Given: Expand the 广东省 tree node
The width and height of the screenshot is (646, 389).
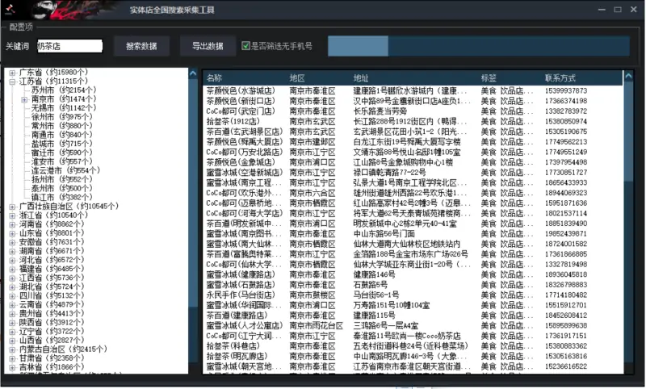Looking at the screenshot, I should pyautogui.click(x=12, y=73).
